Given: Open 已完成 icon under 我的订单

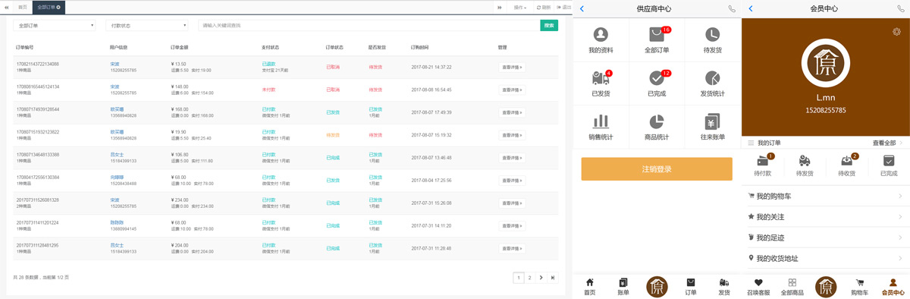Looking at the screenshot, I should click(x=889, y=165).
